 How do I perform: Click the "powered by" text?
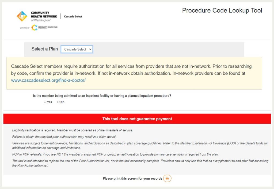coord(25,28)
